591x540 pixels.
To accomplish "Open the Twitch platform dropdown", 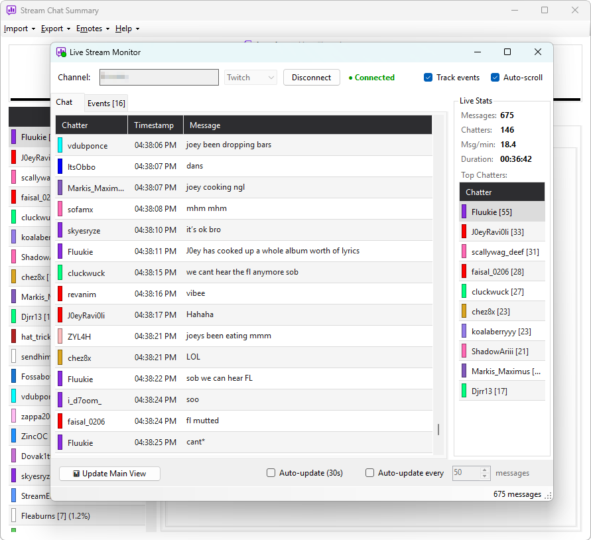I will tap(251, 78).
